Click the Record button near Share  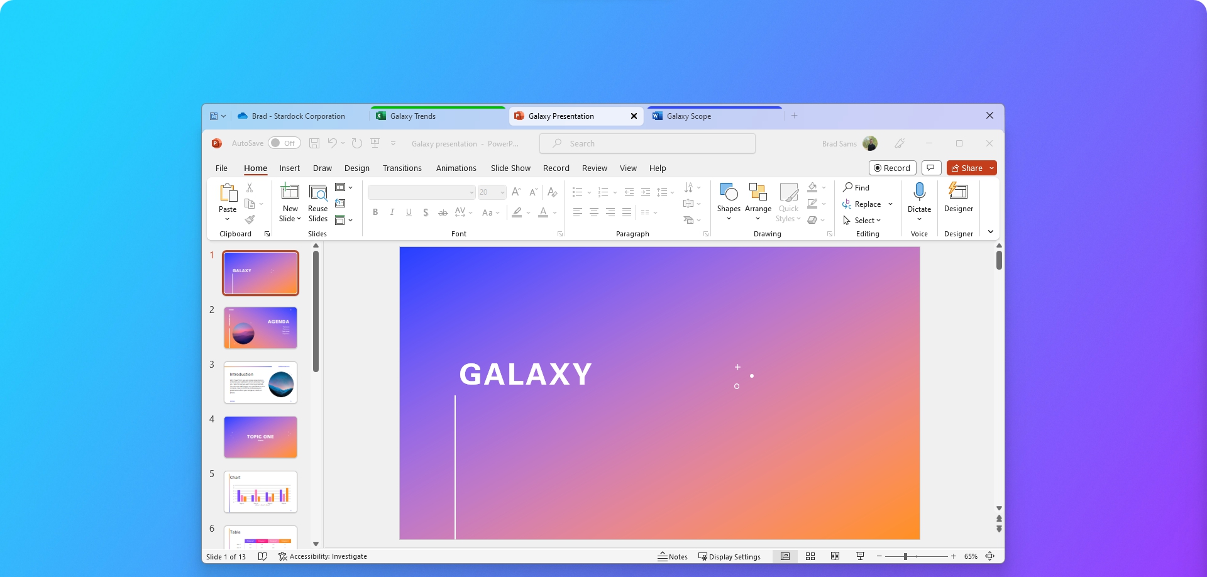pos(892,168)
